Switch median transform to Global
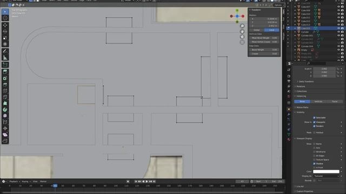 point(257,30)
